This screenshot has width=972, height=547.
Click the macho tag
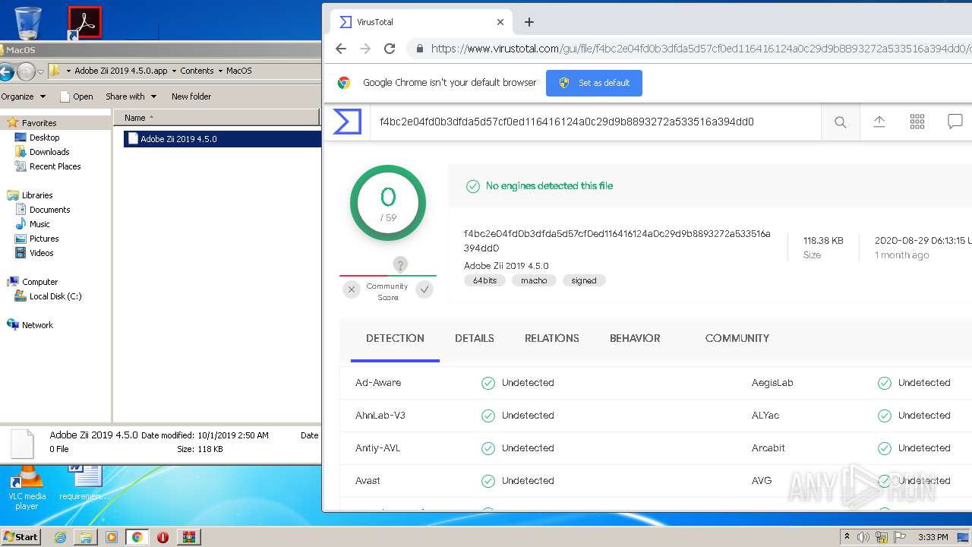[534, 280]
